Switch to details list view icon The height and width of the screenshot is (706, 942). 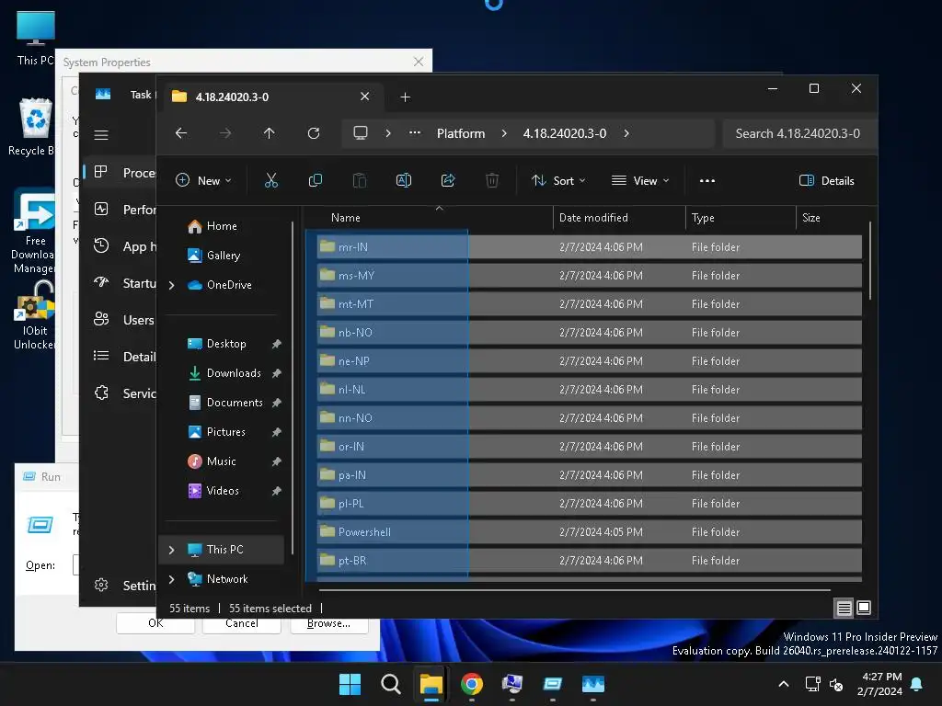[844, 609]
